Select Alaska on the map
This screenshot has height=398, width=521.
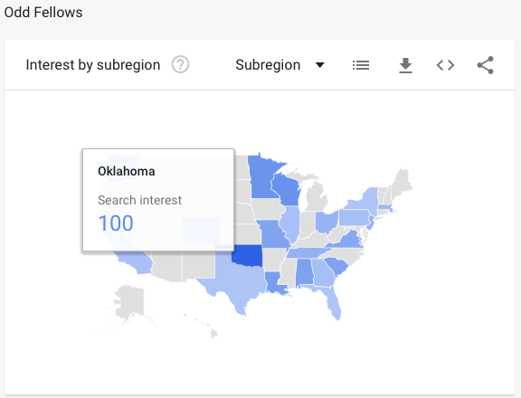(130, 302)
